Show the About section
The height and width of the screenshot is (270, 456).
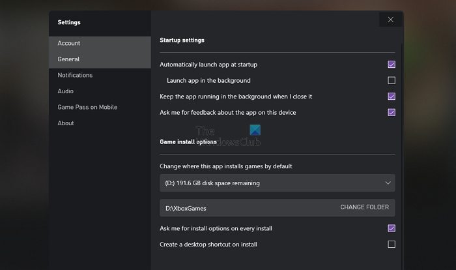100,123
